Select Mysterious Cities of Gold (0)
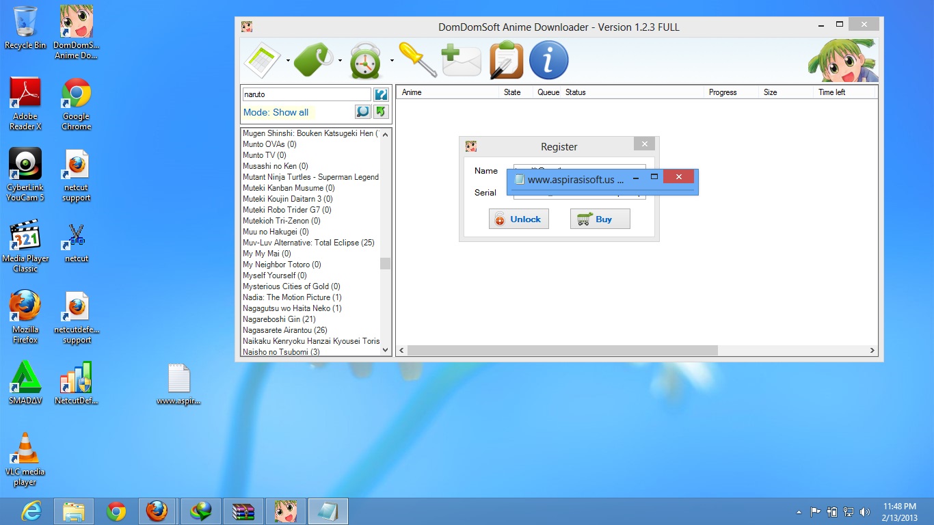This screenshot has width=934, height=525. pos(291,286)
